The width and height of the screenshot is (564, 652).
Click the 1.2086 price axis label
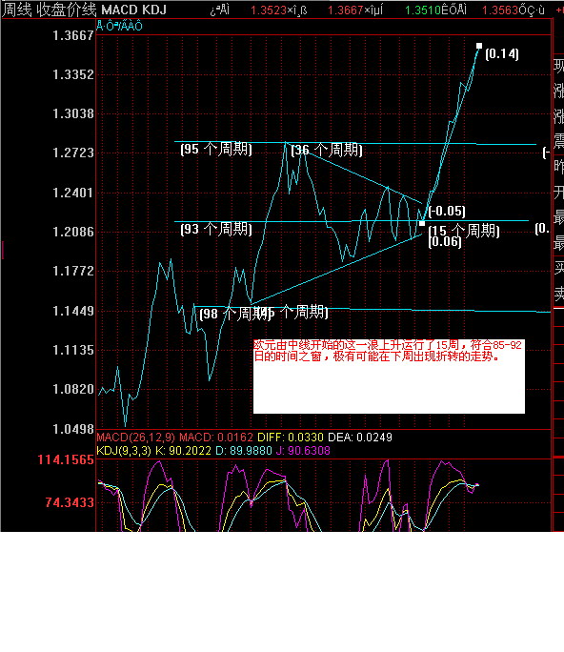(73, 232)
